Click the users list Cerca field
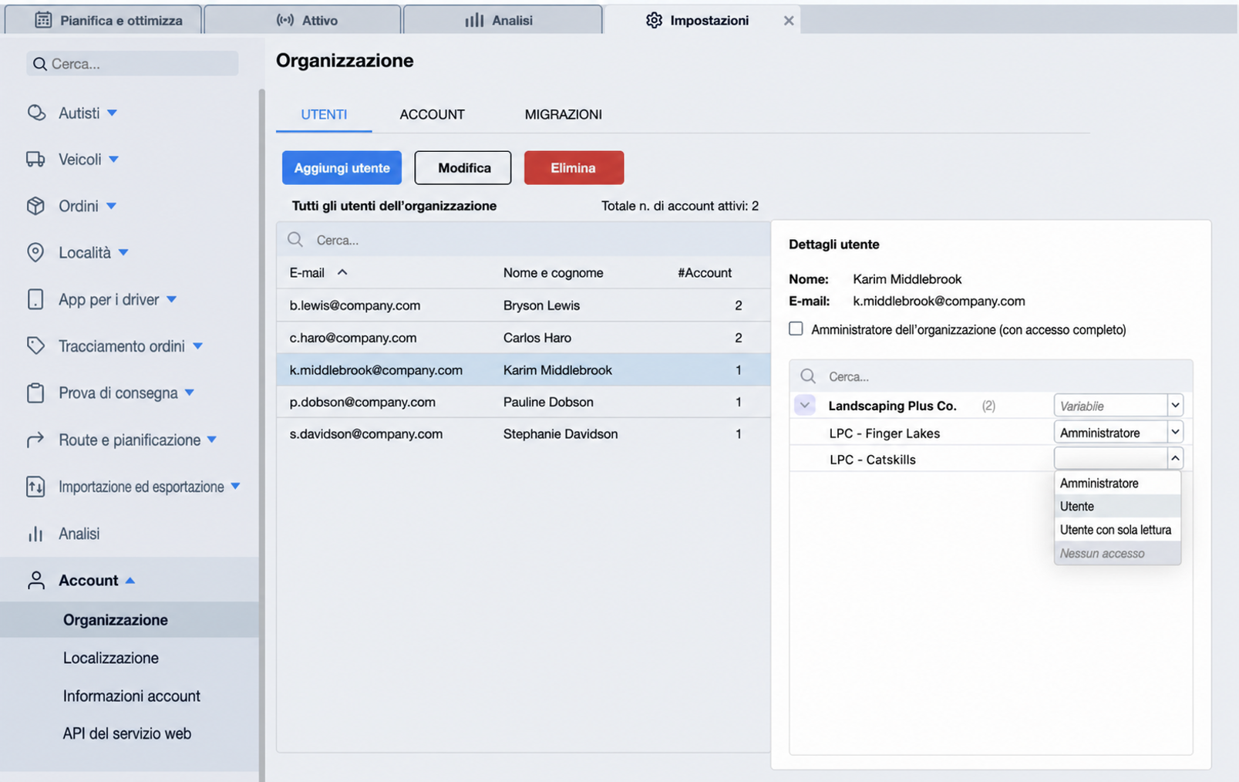This screenshot has height=782, width=1239. [524, 240]
